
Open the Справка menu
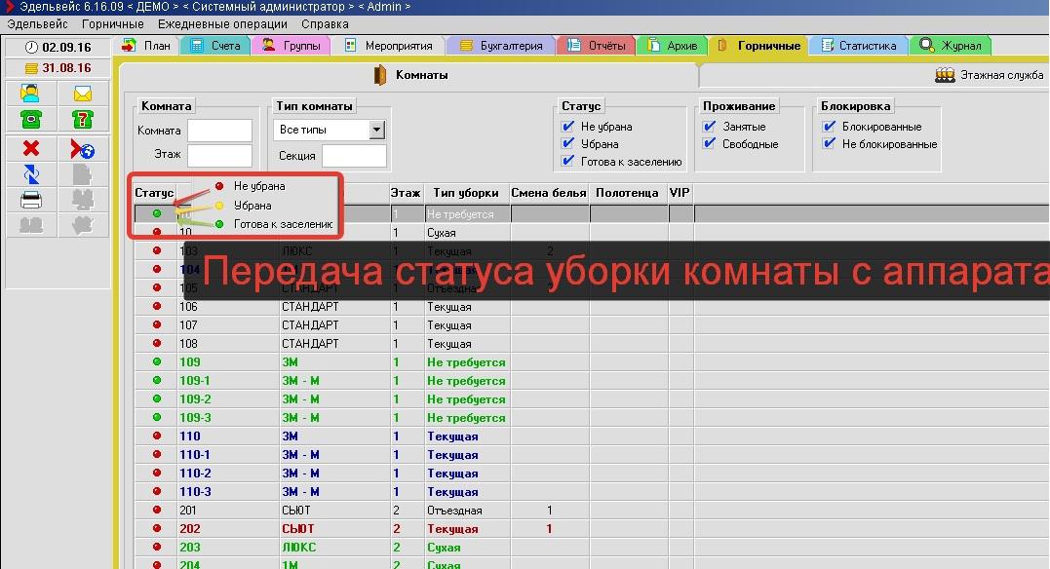pyautogui.click(x=325, y=24)
